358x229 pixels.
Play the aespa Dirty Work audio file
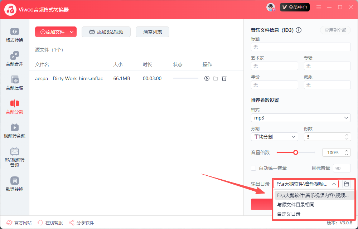pyautogui.click(x=207, y=78)
